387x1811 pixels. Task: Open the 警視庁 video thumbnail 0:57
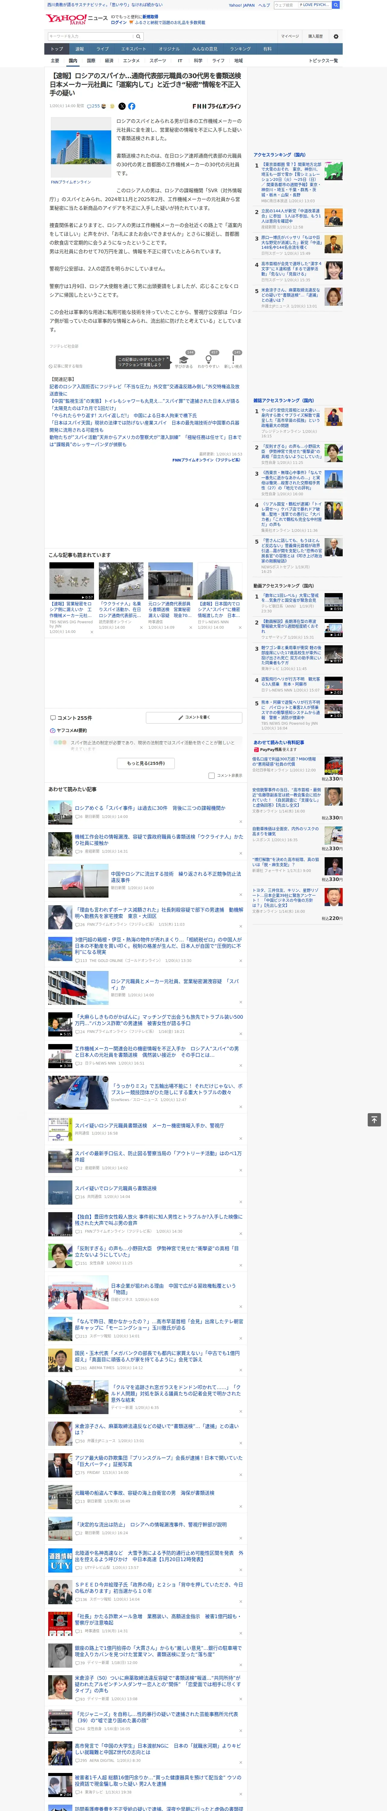tap(72, 581)
